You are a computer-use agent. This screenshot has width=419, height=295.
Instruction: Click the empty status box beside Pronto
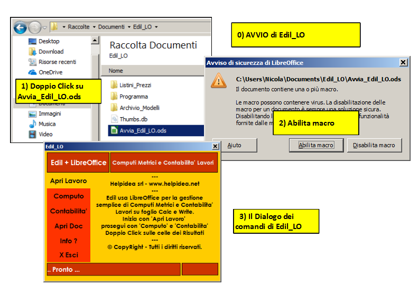click(200, 269)
